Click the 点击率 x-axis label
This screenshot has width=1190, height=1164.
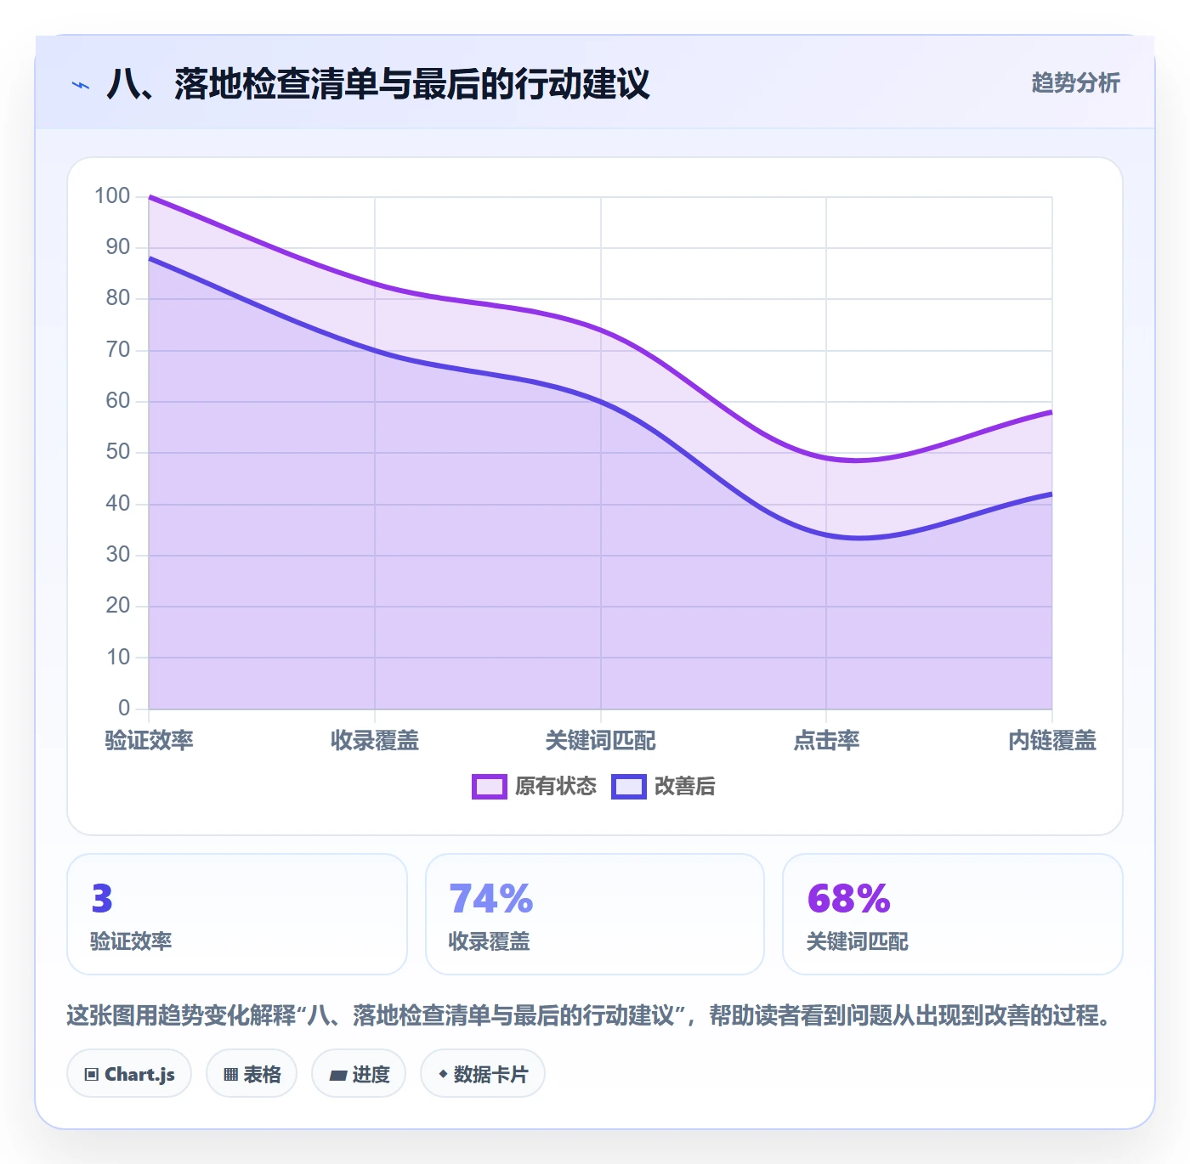(x=826, y=741)
